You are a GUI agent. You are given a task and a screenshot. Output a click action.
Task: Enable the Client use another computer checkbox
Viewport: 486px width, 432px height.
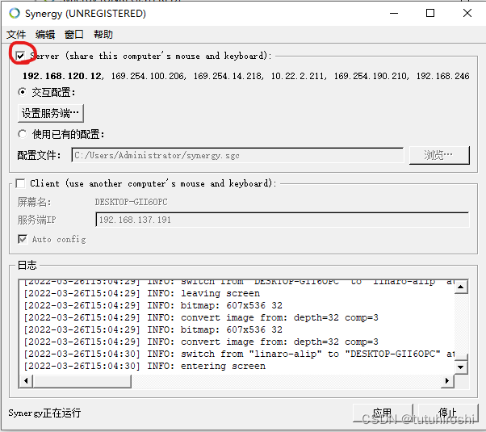pos(20,183)
